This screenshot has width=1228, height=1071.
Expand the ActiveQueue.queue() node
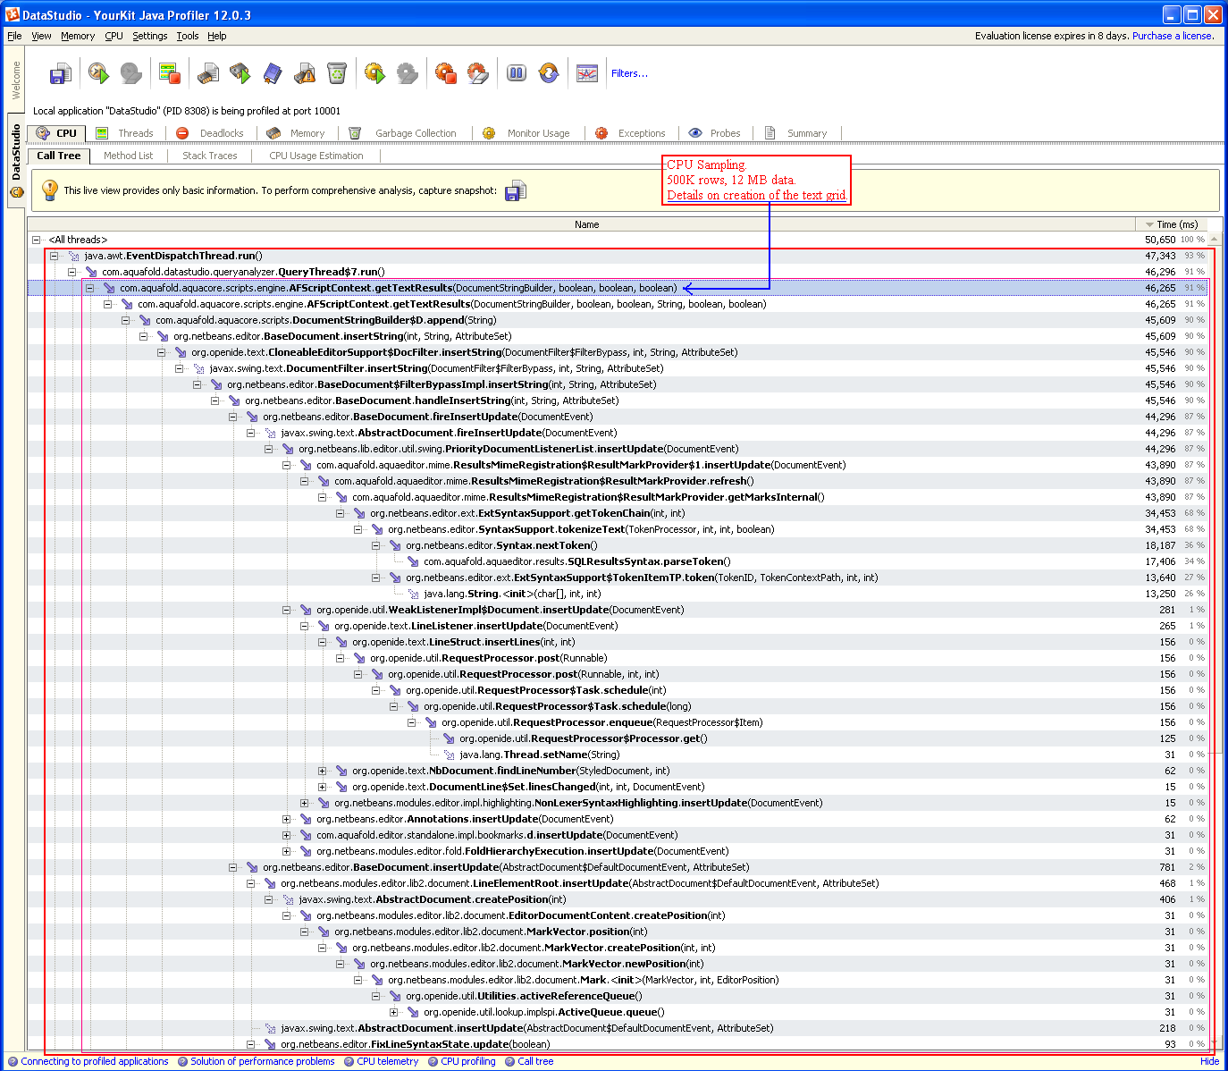click(393, 1012)
